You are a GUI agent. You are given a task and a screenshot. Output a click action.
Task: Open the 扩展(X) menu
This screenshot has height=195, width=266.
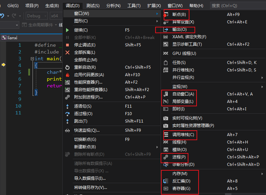coord(154,6)
